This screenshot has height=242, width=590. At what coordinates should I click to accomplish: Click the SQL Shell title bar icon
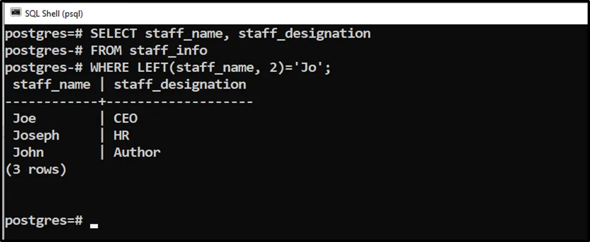click(x=16, y=13)
